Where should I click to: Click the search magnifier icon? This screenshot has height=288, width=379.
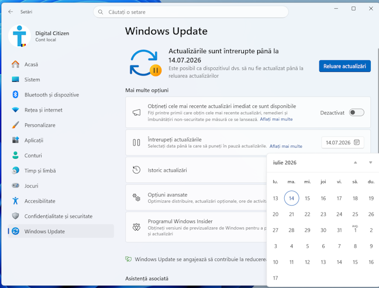(101, 12)
